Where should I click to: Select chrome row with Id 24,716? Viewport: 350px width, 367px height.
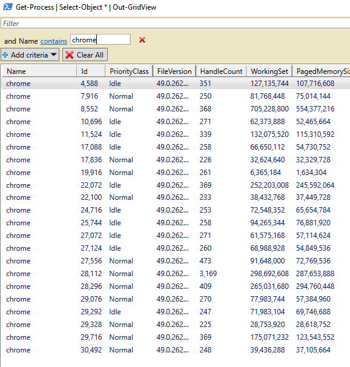tap(176, 210)
